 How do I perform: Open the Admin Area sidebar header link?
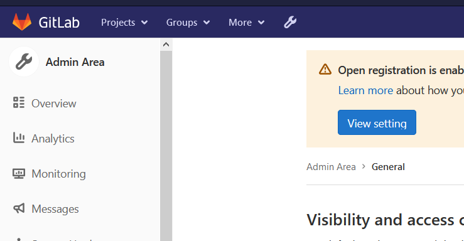[x=75, y=62]
